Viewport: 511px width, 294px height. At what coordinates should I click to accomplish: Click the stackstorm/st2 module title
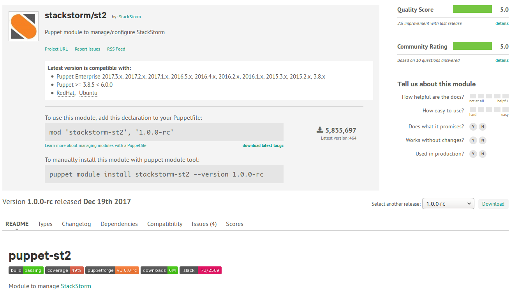76,16
